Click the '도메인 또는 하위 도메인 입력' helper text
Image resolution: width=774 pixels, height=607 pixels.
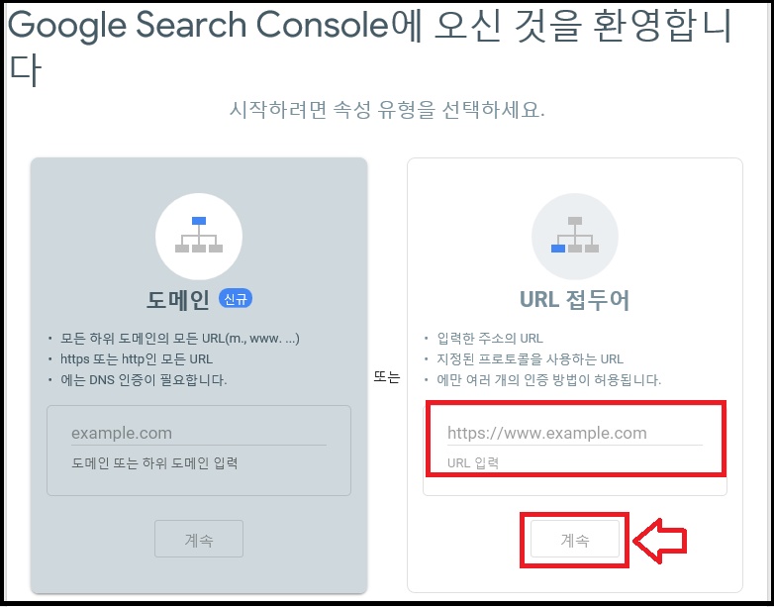155,463
